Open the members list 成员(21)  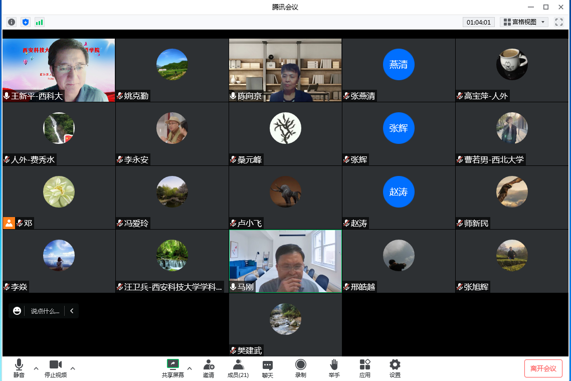coord(238,368)
